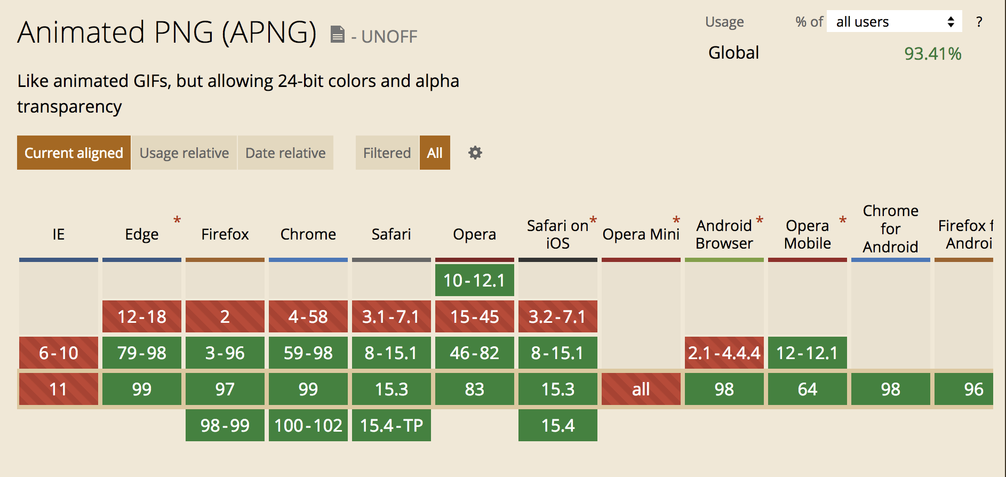1006x477 pixels.
Task: Select the Filtered browsers tab
Action: click(387, 153)
